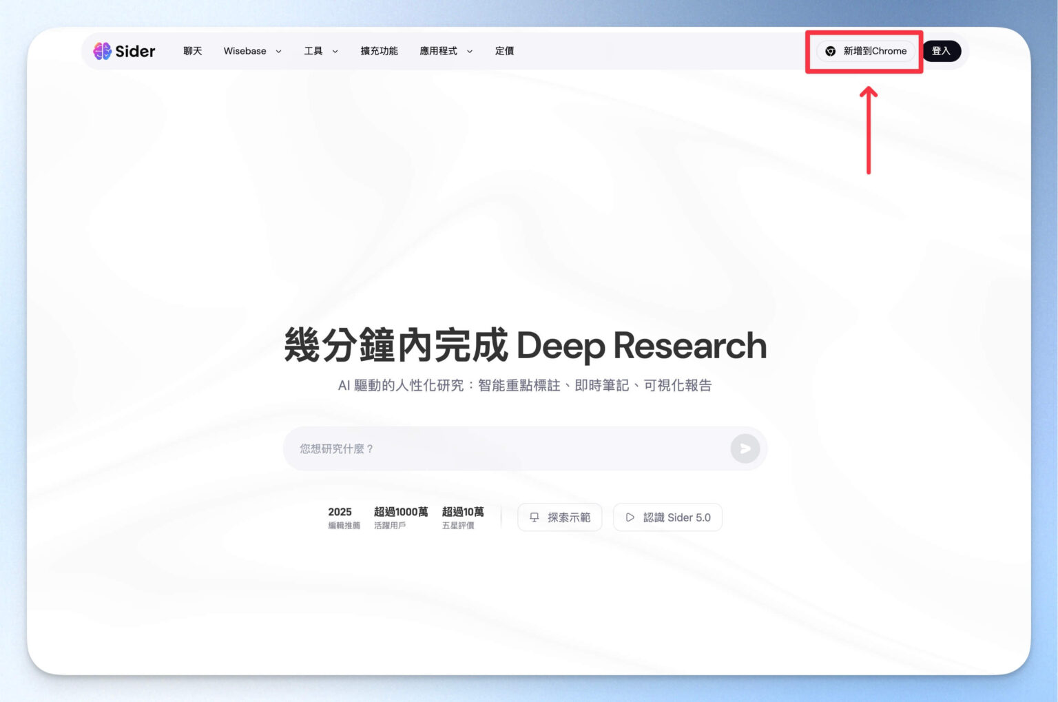Click the Sider brain logo

[x=103, y=50]
